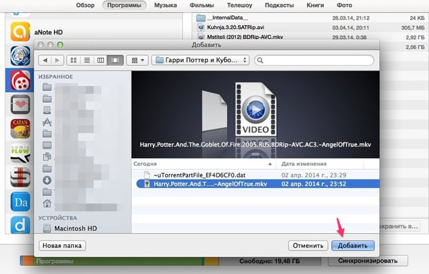Click the blank document preview in Cover Flow
The height and width of the screenshot is (274, 429).
[x=214, y=111]
